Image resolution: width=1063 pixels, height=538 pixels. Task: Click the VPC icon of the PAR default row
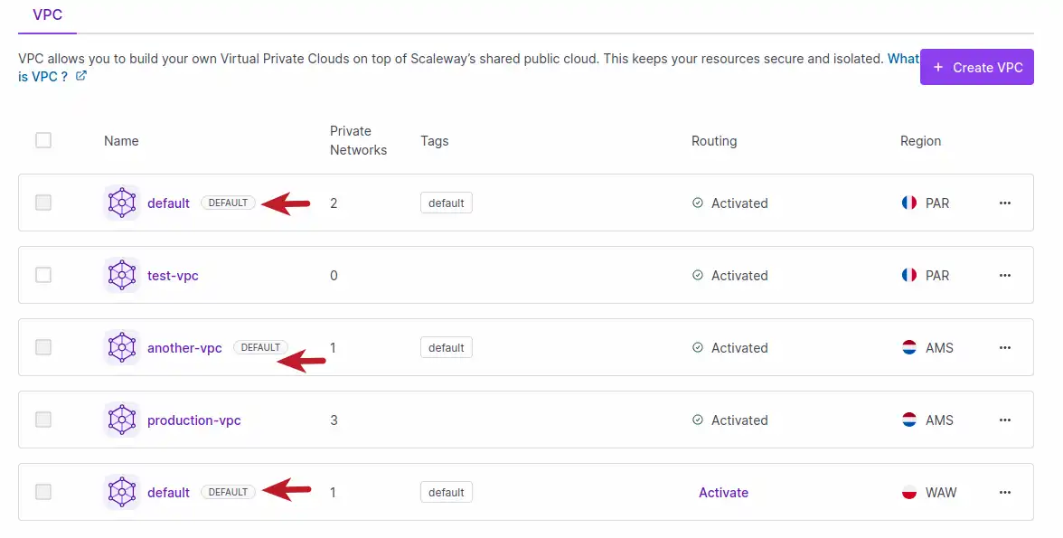(122, 203)
